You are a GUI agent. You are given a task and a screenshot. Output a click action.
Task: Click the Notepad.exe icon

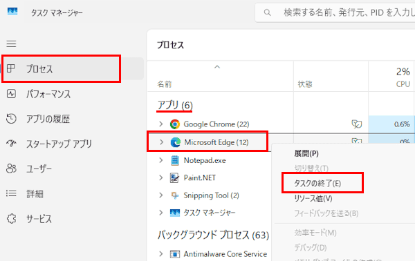pyautogui.click(x=175, y=160)
